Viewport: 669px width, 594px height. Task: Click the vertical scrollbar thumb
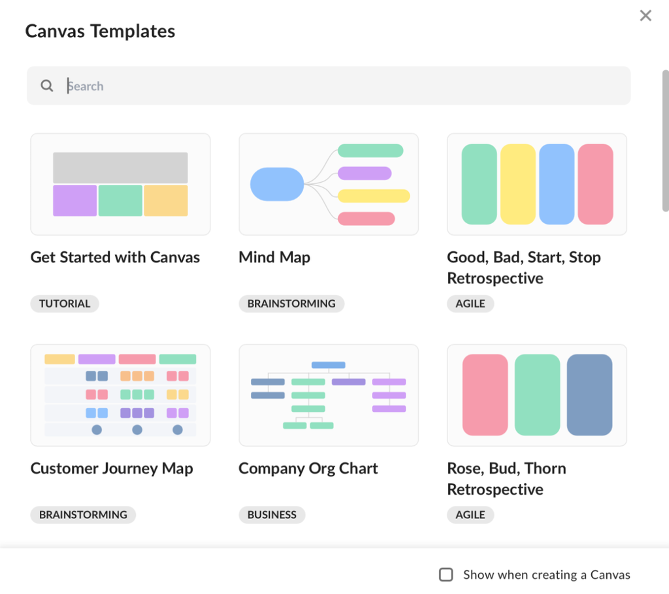[665, 140]
